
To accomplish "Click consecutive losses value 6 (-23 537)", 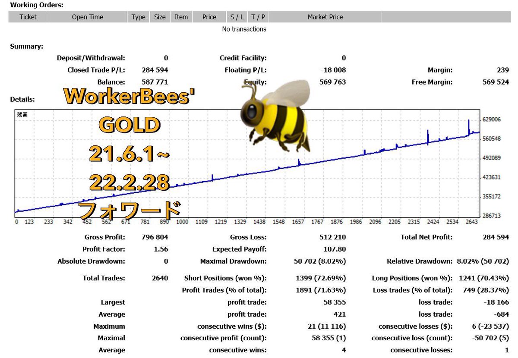I will (490, 327).
